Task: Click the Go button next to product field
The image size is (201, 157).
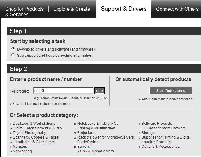Action: pyautogui.click(x=100, y=91)
